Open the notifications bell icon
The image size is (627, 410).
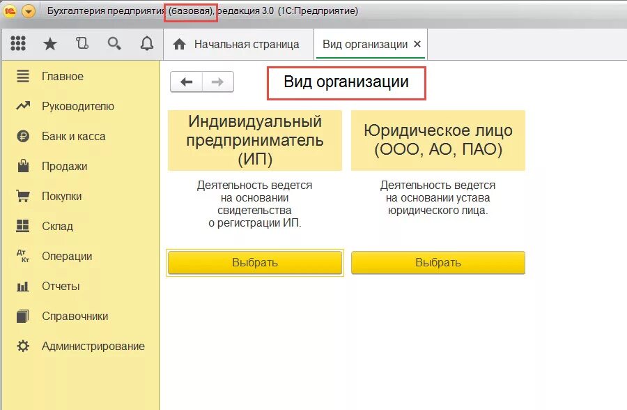147,43
